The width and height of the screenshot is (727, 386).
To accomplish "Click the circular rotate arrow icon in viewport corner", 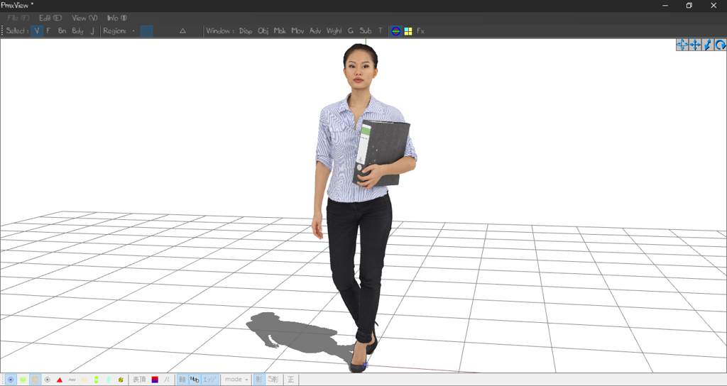I will click(720, 45).
